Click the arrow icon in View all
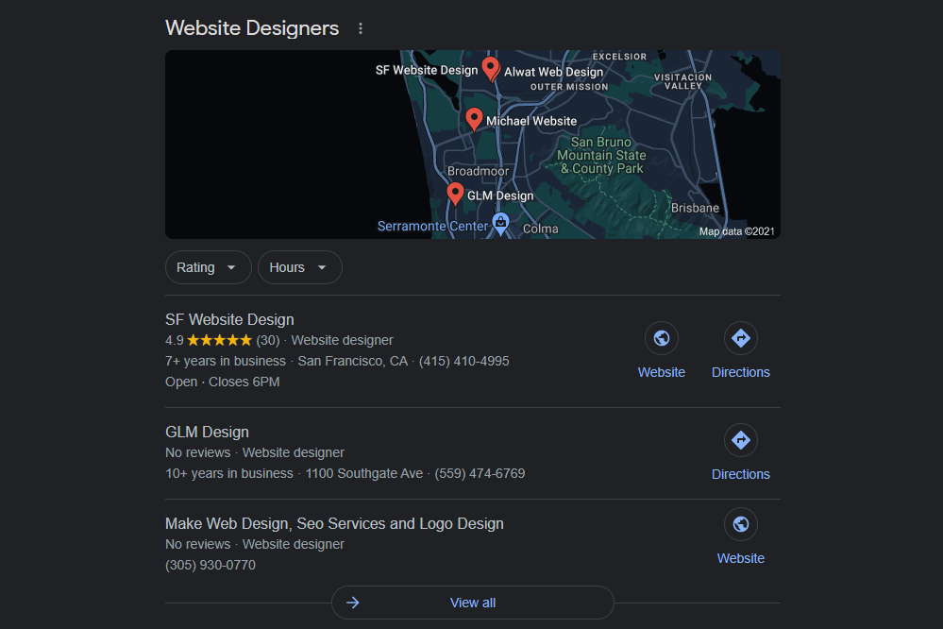Viewport: 943px width, 629px height. (353, 603)
